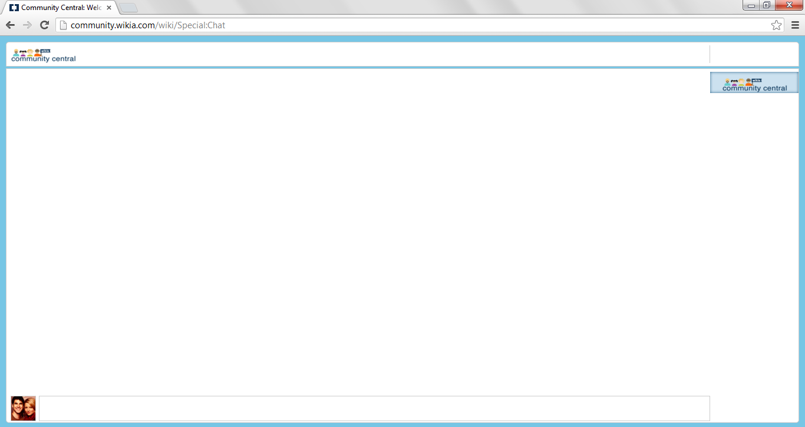Click the browser back arrow

click(x=10, y=25)
